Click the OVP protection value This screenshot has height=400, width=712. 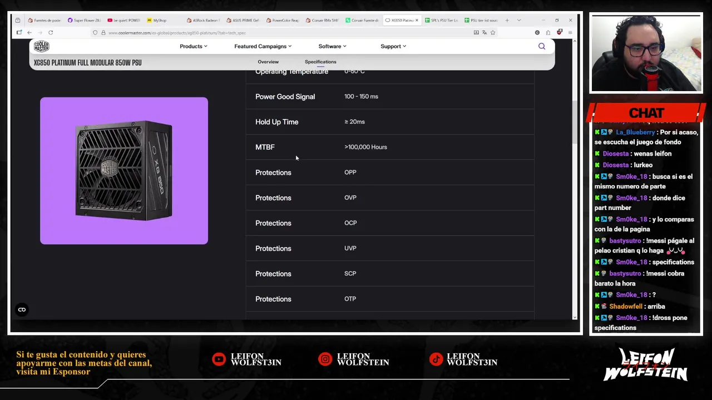tap(350, 198)
